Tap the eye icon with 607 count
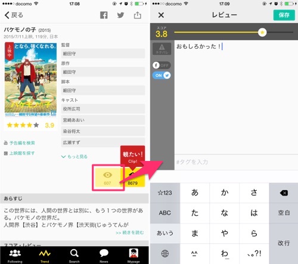298x264 pixels. pyautogui.click(x=107, y=178)
